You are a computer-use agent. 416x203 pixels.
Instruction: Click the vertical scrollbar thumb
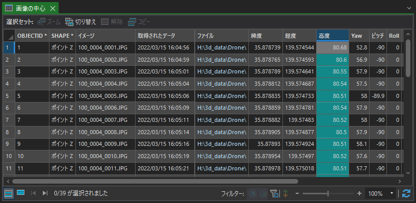(408, 58)
